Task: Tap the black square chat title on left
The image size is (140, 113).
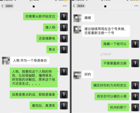Action: (x=34, y=6)
